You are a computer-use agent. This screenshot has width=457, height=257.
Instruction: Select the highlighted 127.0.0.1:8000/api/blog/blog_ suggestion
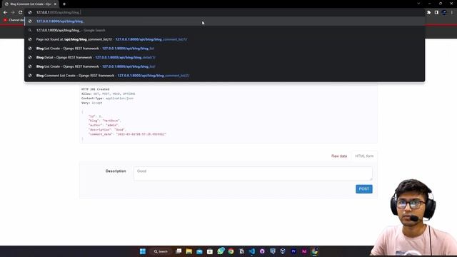pos(224,21)
